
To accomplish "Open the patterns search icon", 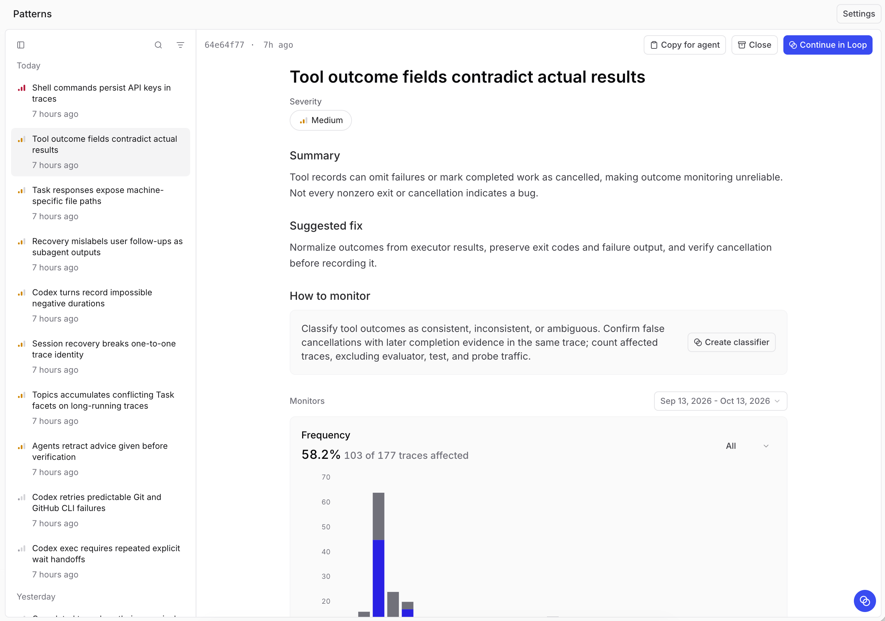I will 158,45.
